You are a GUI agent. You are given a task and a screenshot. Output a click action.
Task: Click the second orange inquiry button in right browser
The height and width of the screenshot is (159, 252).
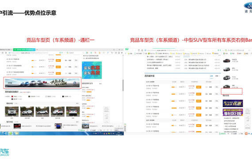pyautogui.click(x=199, y=94)
